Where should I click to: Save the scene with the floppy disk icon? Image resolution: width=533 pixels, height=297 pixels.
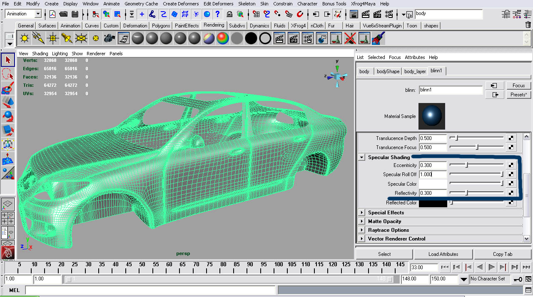pos(75,14)
